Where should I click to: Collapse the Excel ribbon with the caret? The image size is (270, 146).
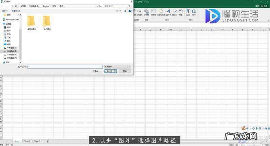[269, 20]
